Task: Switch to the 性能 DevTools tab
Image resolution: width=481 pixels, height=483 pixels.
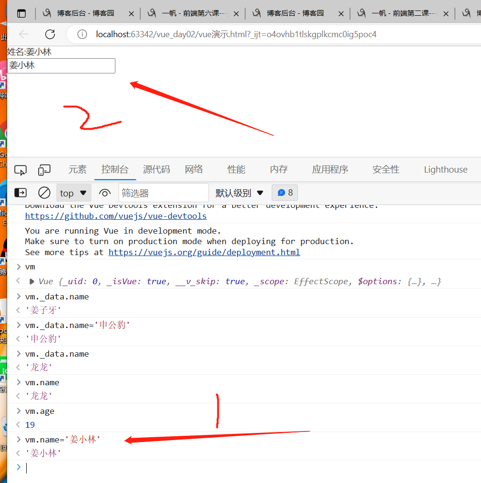Action: pos(236,169)
